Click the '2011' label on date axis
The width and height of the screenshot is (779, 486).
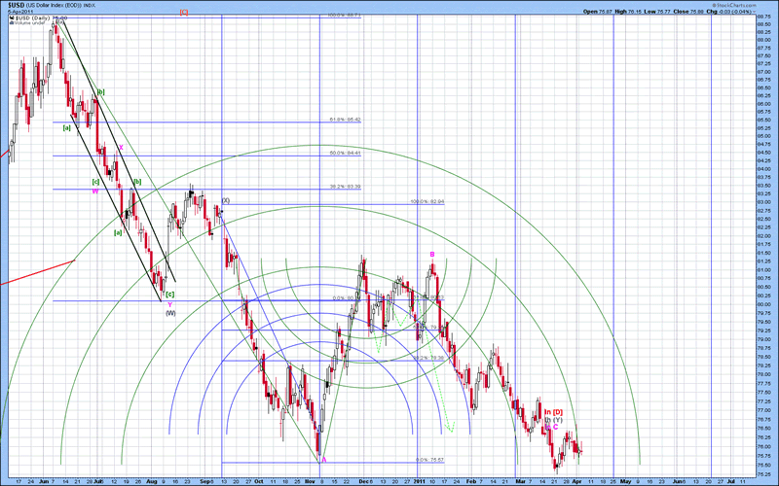(x=419, y=480)
